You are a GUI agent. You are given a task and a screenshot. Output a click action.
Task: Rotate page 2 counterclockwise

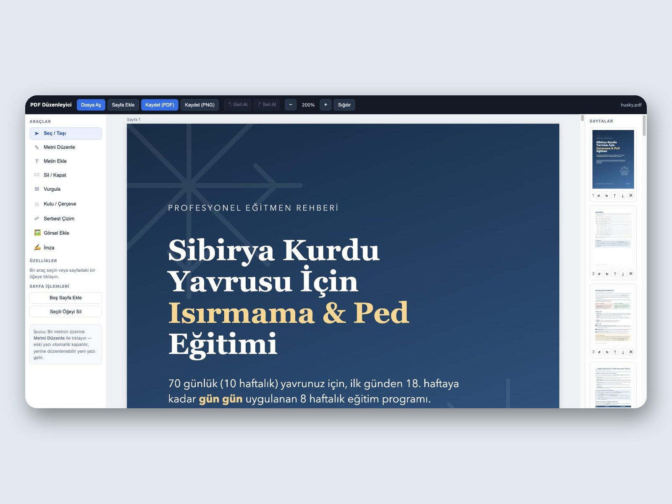pyautogui.click(x=599, y=273)
